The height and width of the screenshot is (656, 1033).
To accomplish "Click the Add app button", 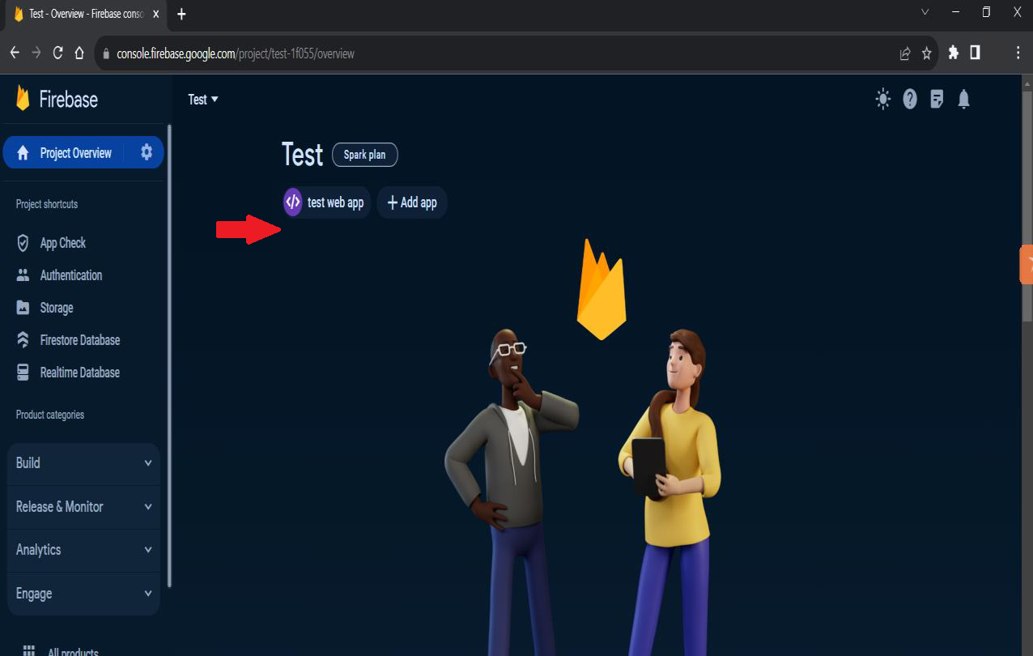I will click(412, 202).
